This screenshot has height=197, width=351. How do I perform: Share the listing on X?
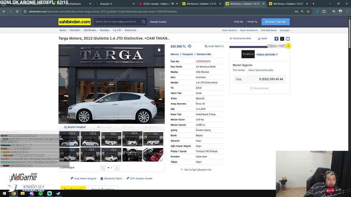tap(282, 39)
